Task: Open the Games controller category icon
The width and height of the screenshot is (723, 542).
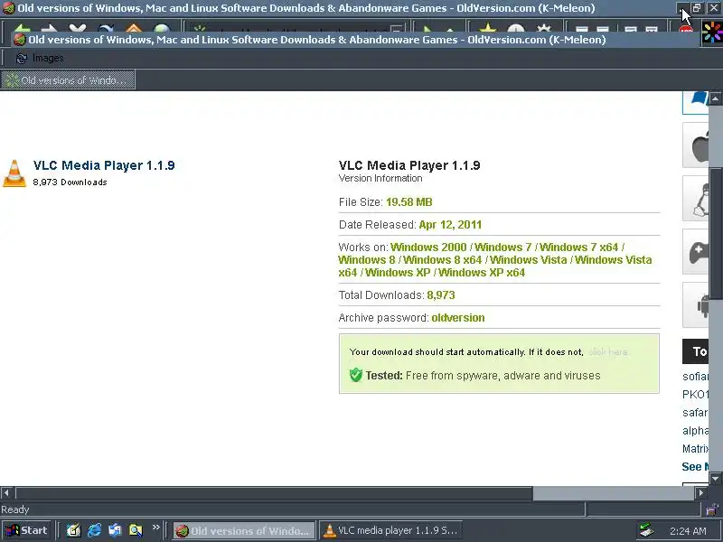Action: (697, 252)
